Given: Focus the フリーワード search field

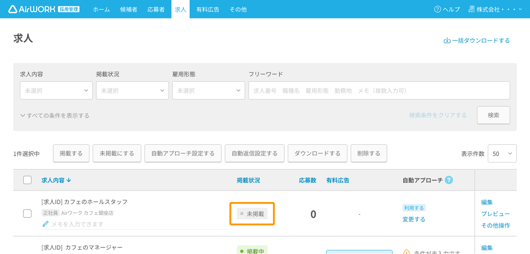Looking at the screenshot, I should click(x=379, y=90).
